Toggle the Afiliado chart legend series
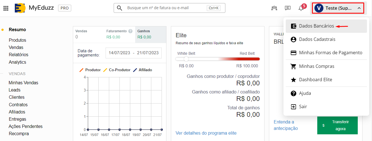 click(x=143, y=70)
